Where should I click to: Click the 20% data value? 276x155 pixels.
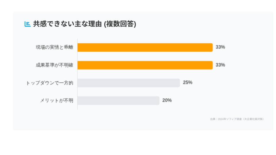coord(167,100)
